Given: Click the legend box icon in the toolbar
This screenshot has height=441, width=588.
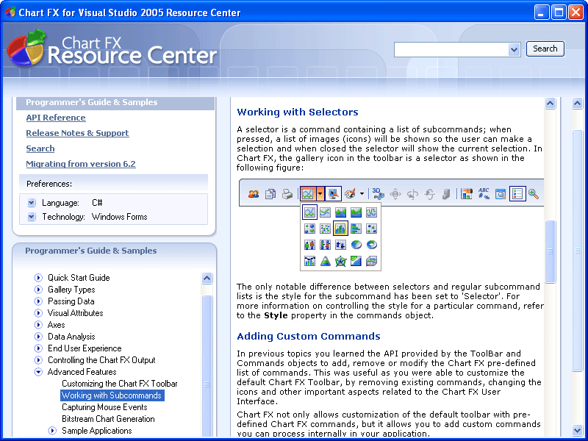Looking at the screenshot, I should tap(517, 194).
